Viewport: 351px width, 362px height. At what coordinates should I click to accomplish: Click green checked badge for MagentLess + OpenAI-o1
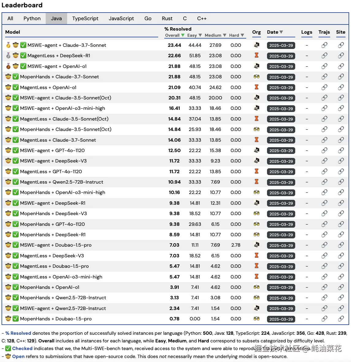tap(16, 87)
